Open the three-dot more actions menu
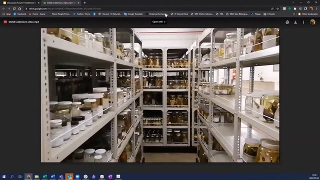Viewport: 320px width, 180px height. 303,22
